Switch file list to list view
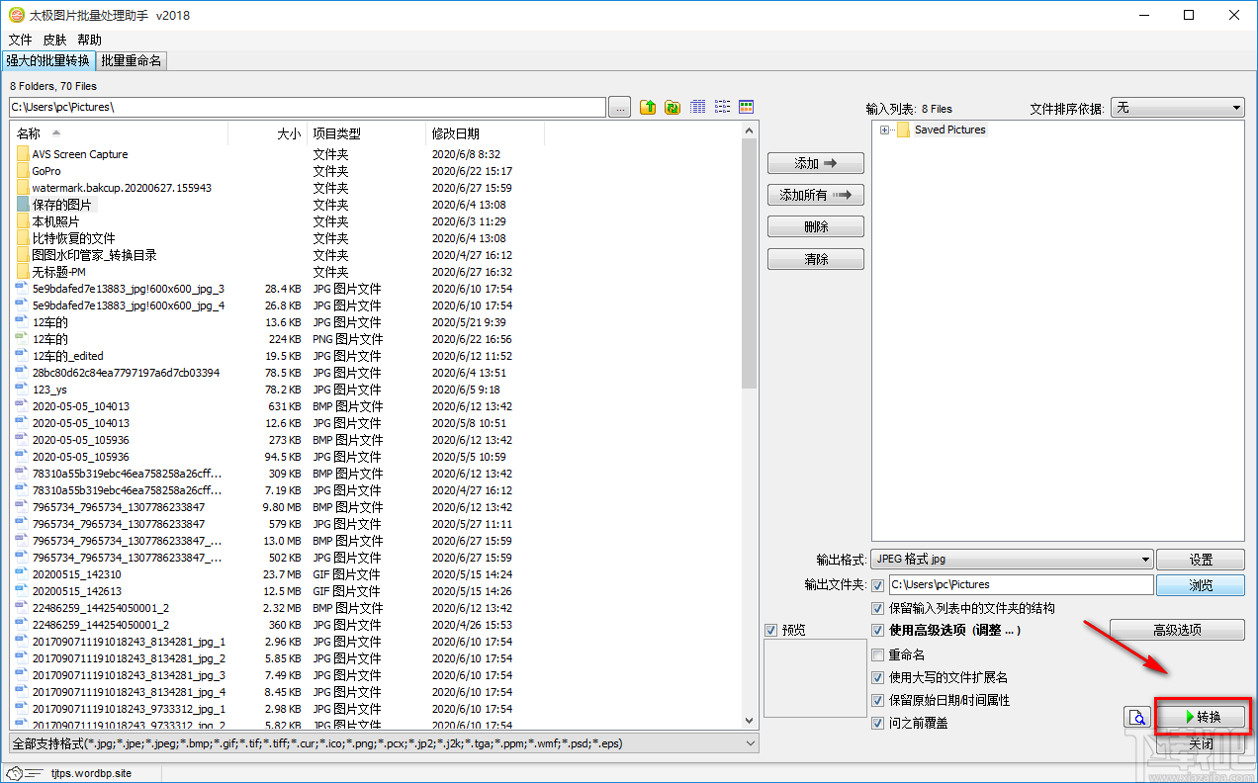1258x783 pixels. coord(722,107)
